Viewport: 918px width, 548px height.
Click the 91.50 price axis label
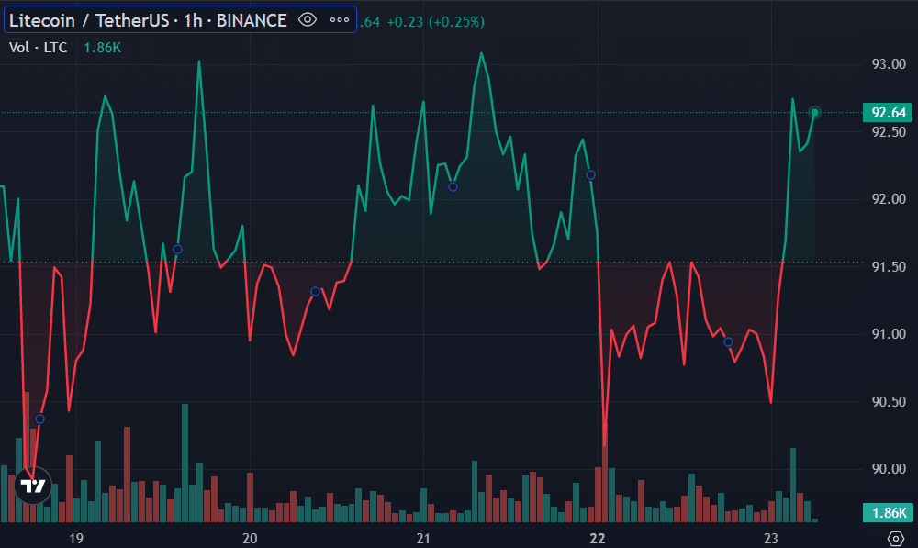pyautogui.click(x=889, y=267)
